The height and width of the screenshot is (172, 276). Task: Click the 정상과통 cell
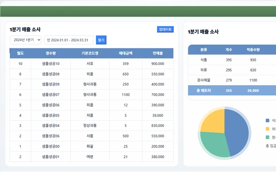coord(90,126)
